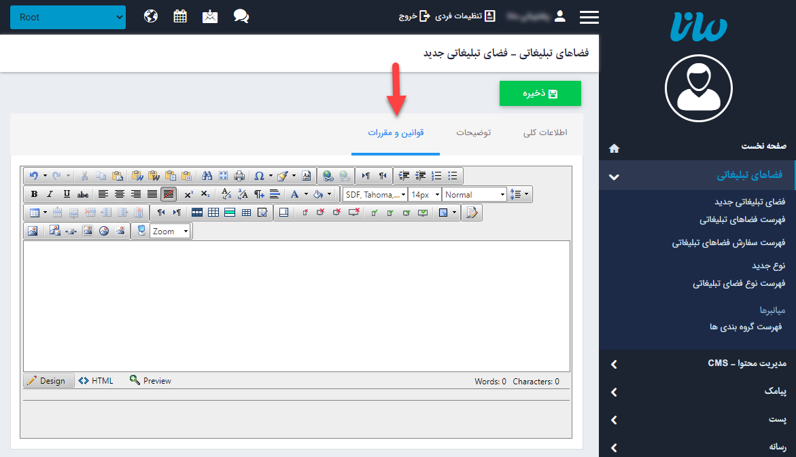Open the background fill color picker
The image size is (796, 457).
318,194
